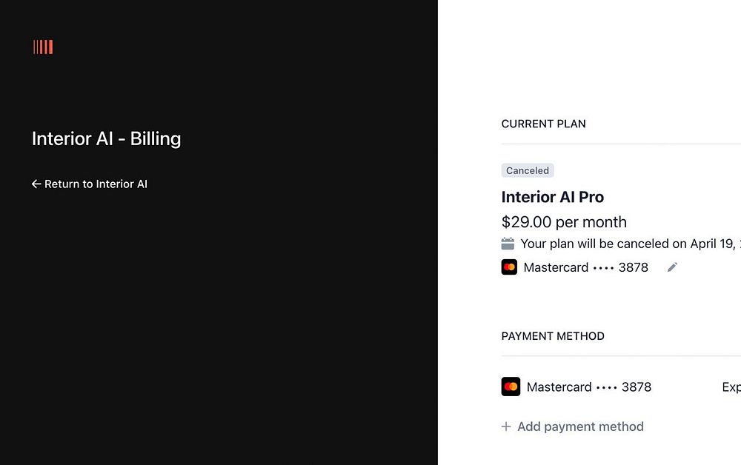Click Mastercard 3878 text in Current Plan

(585, 267)
